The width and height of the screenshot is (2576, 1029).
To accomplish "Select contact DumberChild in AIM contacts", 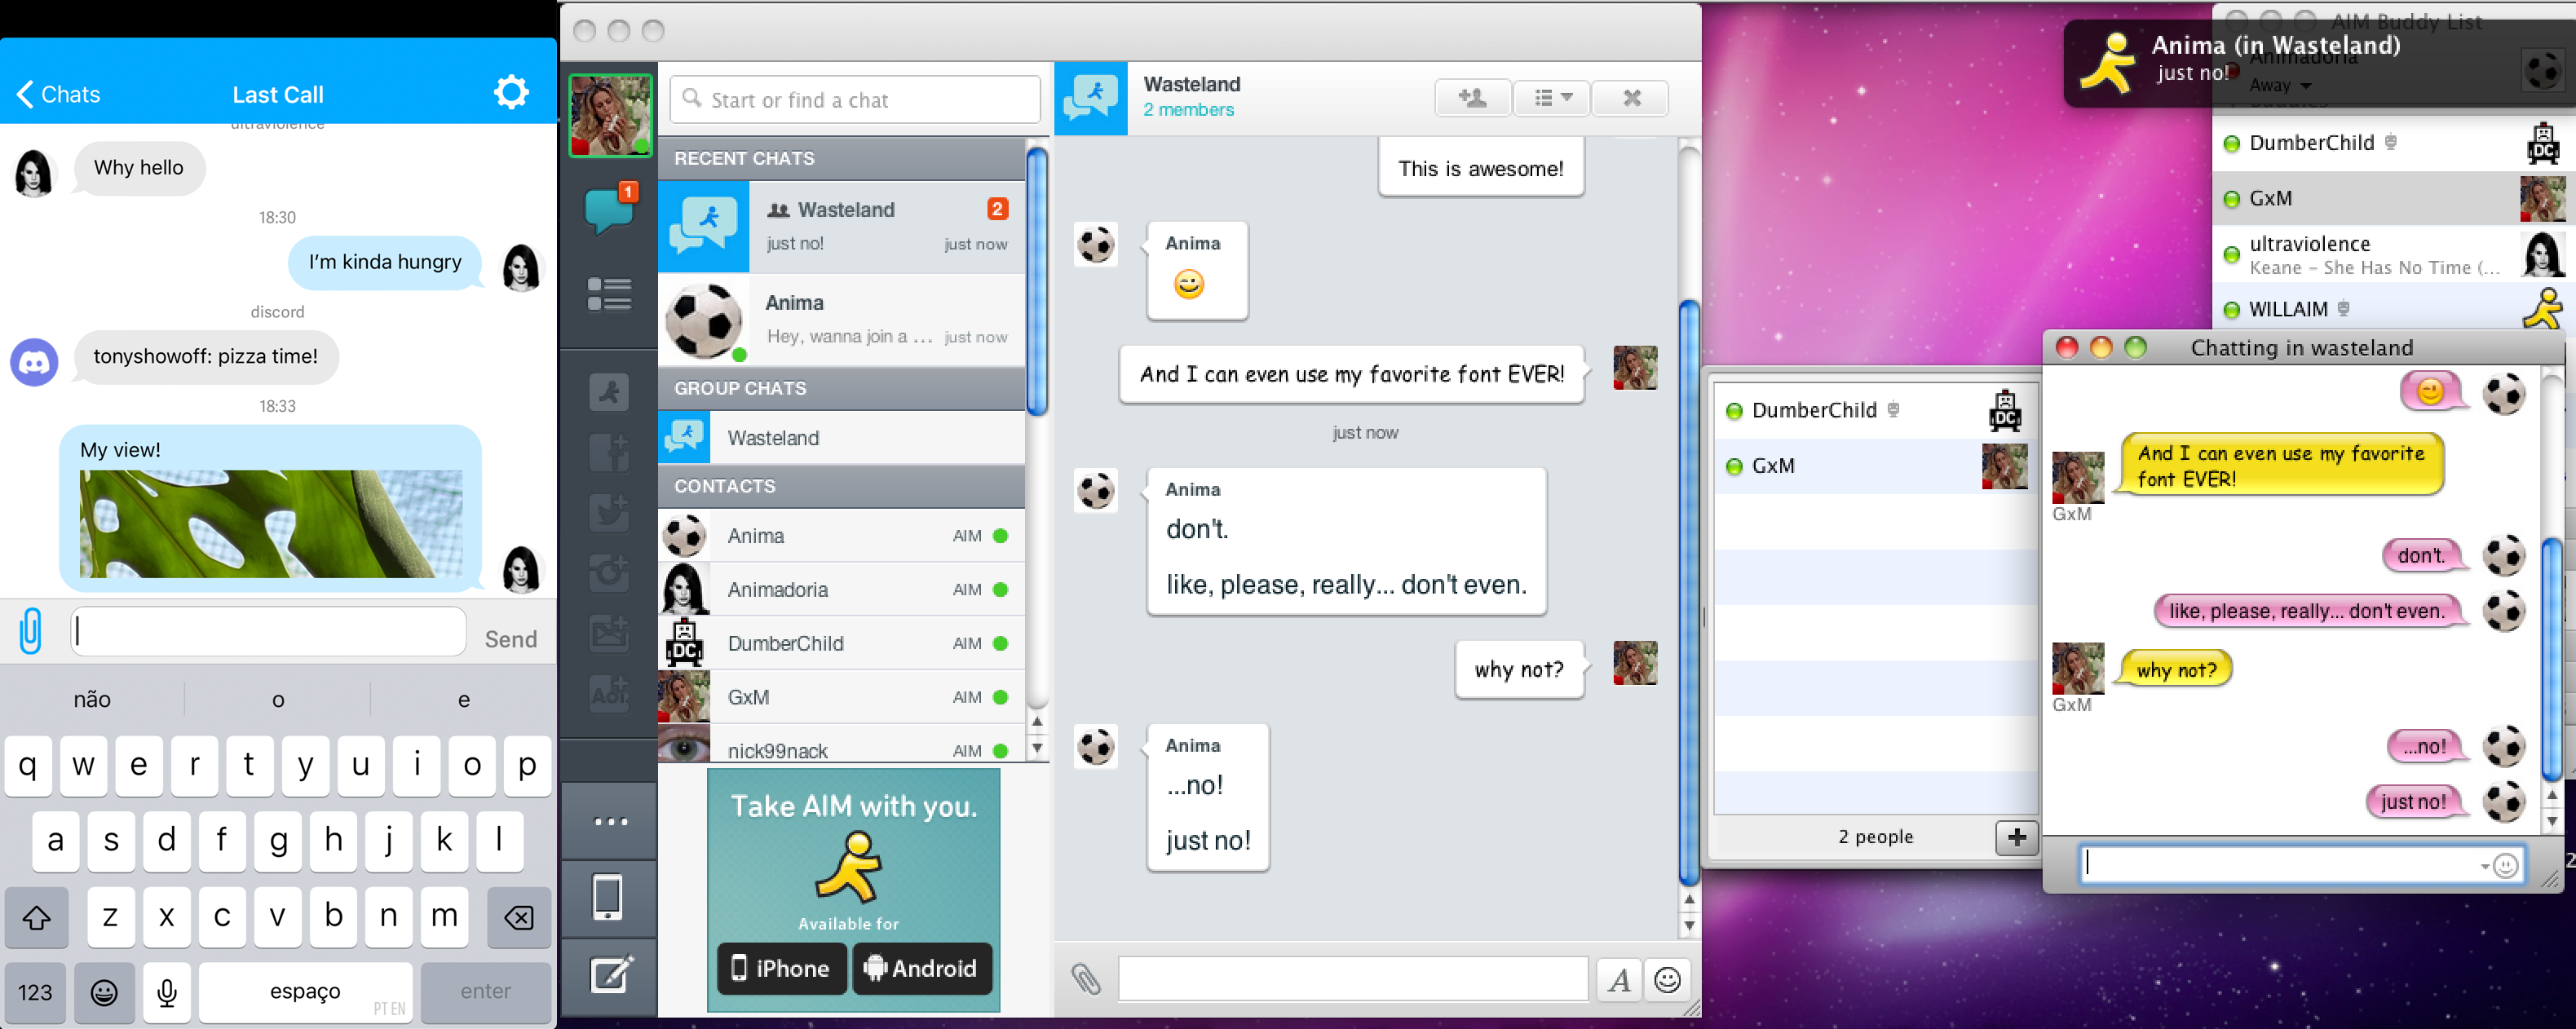I will pyautogui.click(x=841, y=643).
